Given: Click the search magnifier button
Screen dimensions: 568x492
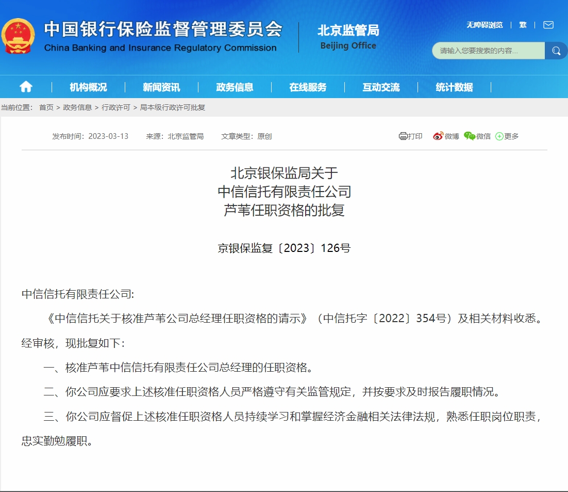Looking at the screenshot, I should tap(556, 51).
